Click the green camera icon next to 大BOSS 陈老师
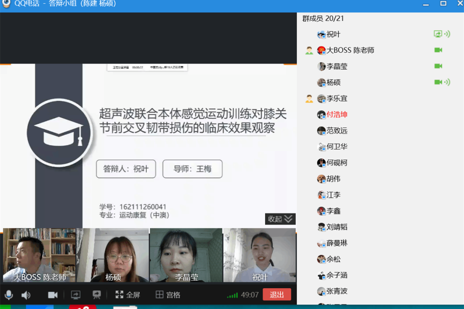Viewport: 464px width, 309px height. pos(438,50)
